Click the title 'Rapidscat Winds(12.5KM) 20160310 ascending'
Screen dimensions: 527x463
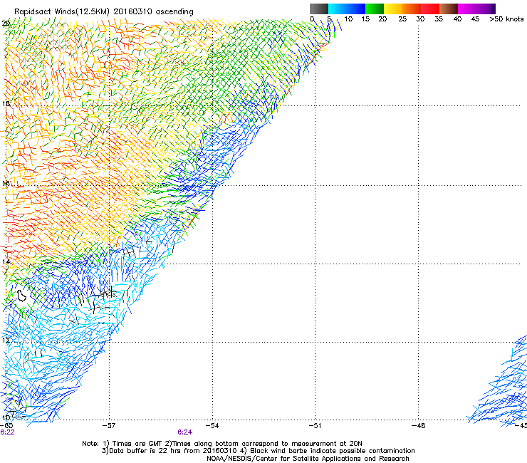click(x=104, y=12)
